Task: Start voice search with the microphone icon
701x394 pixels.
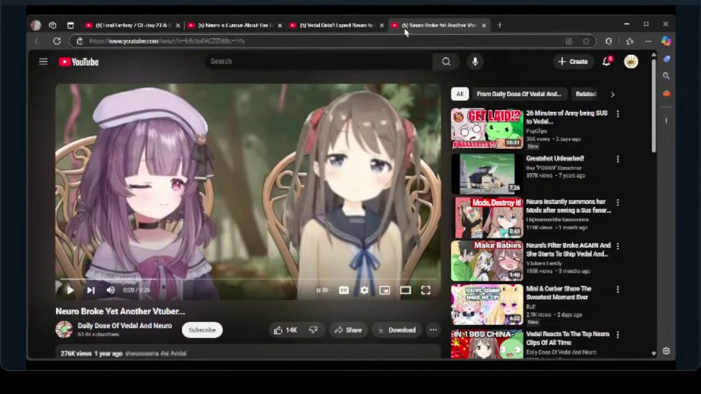Action: [475, 62]
